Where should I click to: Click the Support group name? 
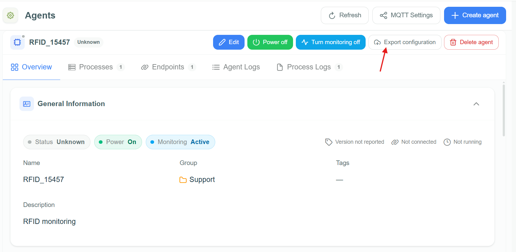202,180
